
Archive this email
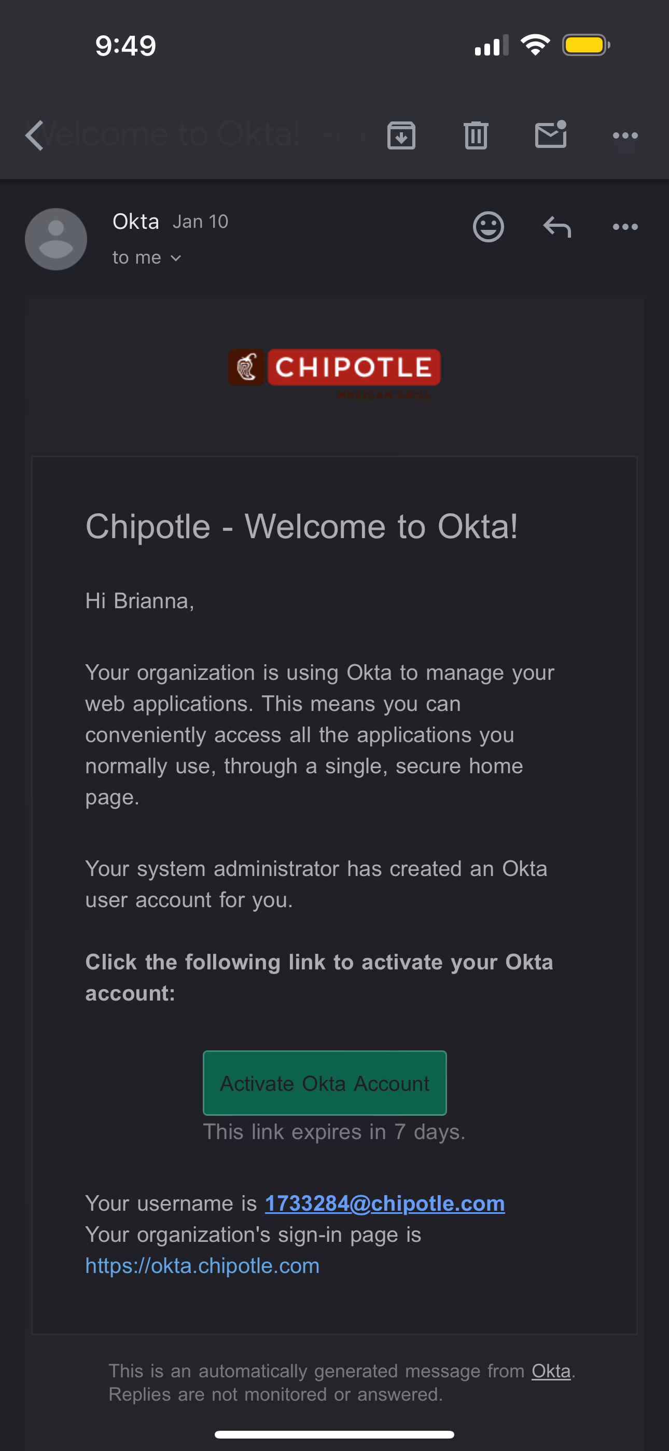(401, 135)
